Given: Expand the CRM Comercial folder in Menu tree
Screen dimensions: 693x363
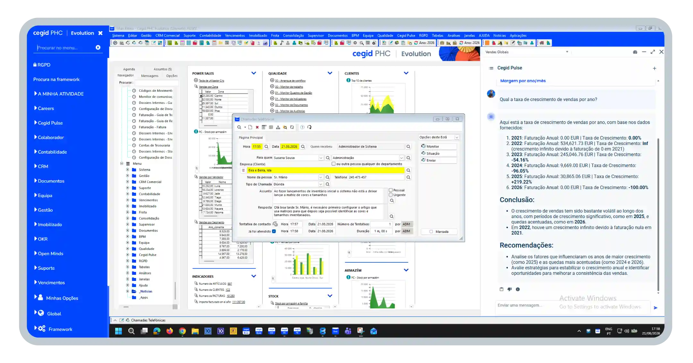Looking at the screenshot, I should click(x=127, y=182).
